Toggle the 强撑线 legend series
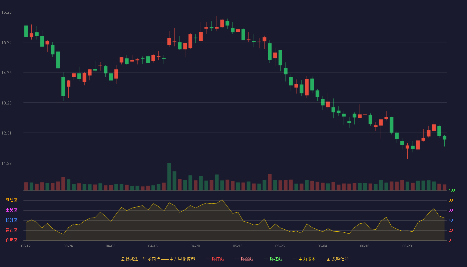Image resolution: width=467 pixels, height=267 pixels. (x=273, y=259)
